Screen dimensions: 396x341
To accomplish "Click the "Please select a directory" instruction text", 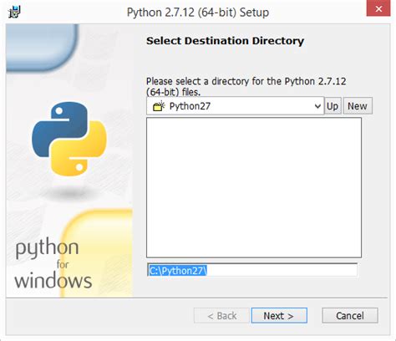I will pyautogui.click(x=246, y=86).
